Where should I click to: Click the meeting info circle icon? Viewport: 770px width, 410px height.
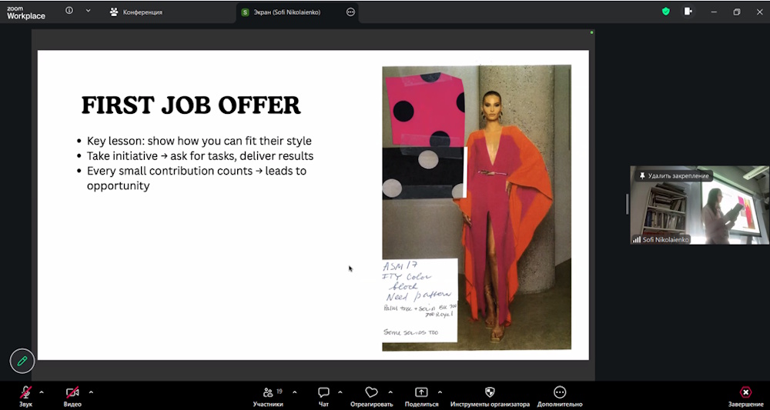pos(69,12)
